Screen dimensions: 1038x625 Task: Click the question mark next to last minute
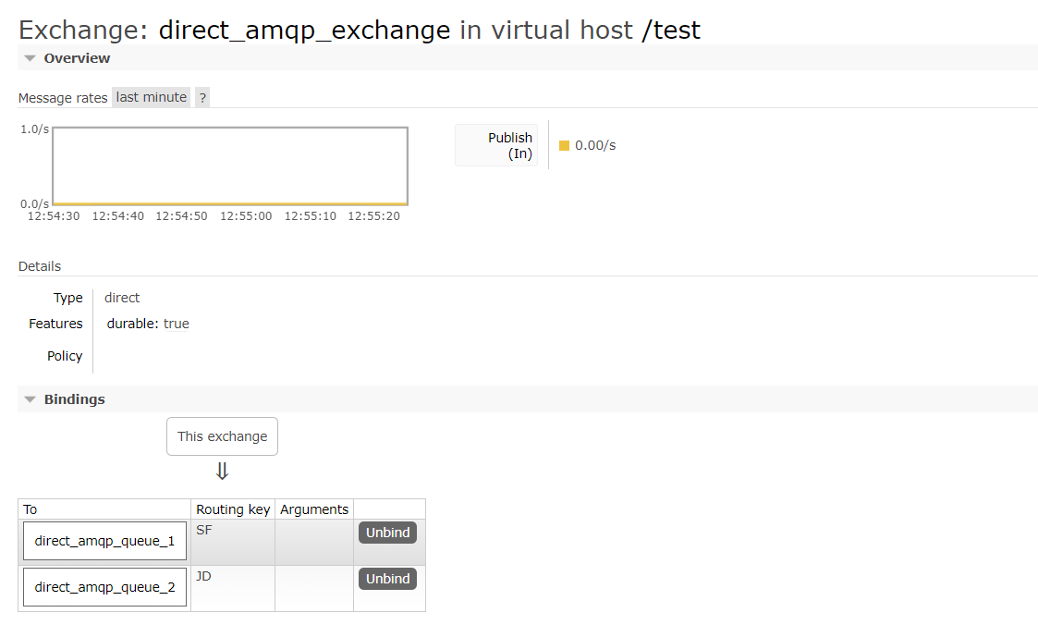[201, 97]
